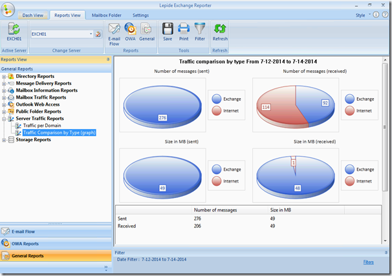This screenshot has height=276, width=392.
Task: Click the Traffic per Domain chart icon
Action: point(18,126)
